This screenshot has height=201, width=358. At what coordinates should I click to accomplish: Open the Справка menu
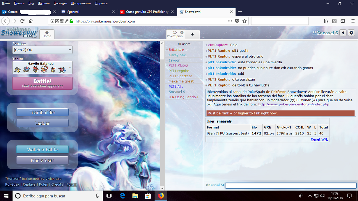[x=101, y=3]
